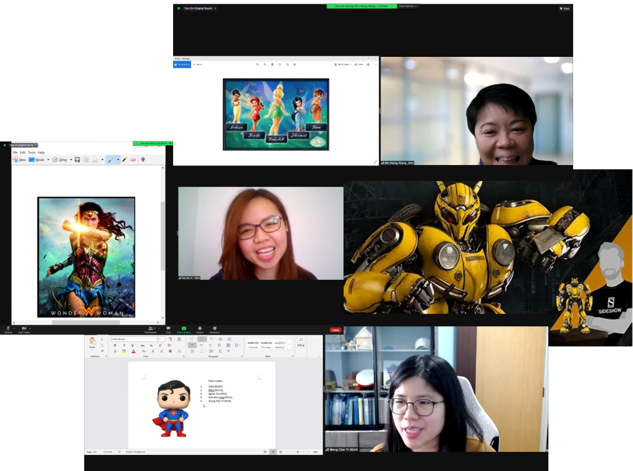This screenshot has height=471, width=633.
Task: Click Share in the Photos app
Action: [x=359, y=64]
